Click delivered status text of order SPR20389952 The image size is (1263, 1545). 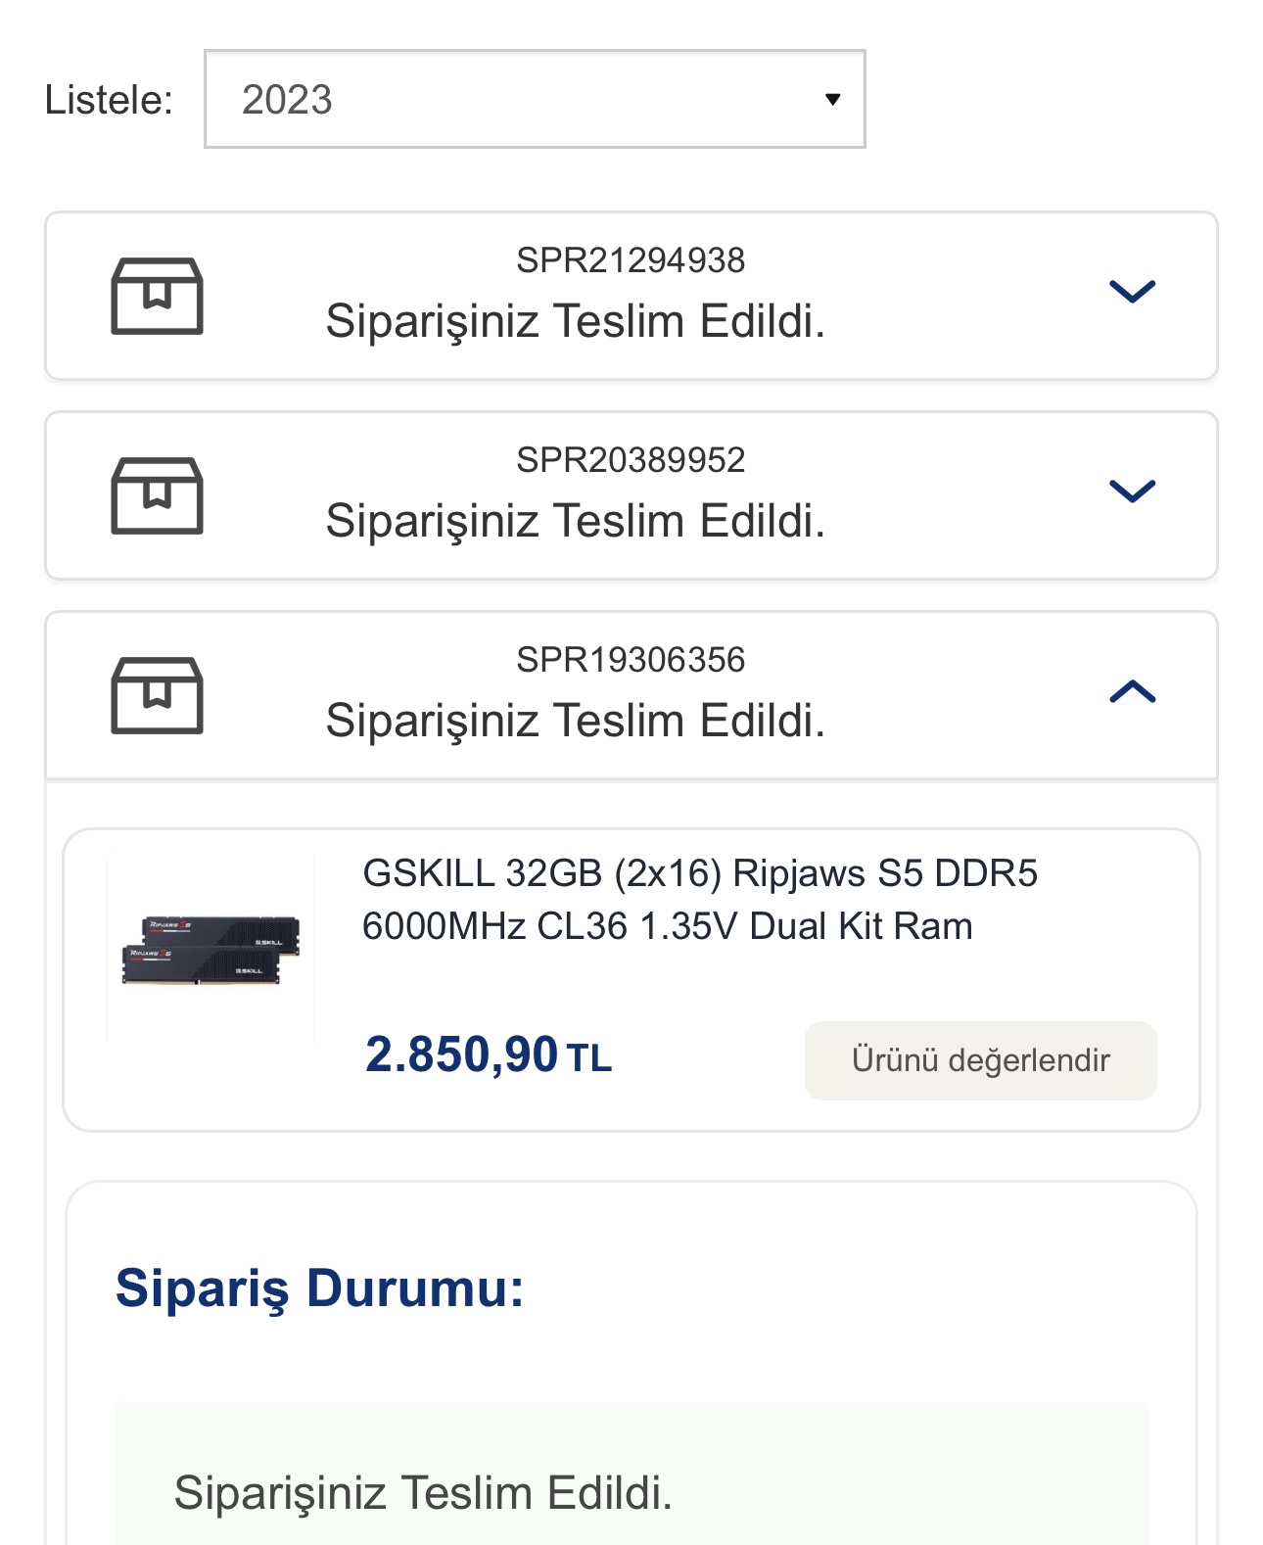point(575,521)
